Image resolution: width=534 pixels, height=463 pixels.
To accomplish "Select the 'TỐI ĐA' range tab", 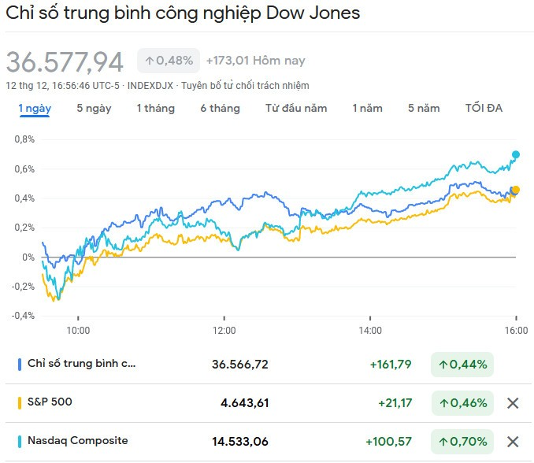I will coord(484,109).
